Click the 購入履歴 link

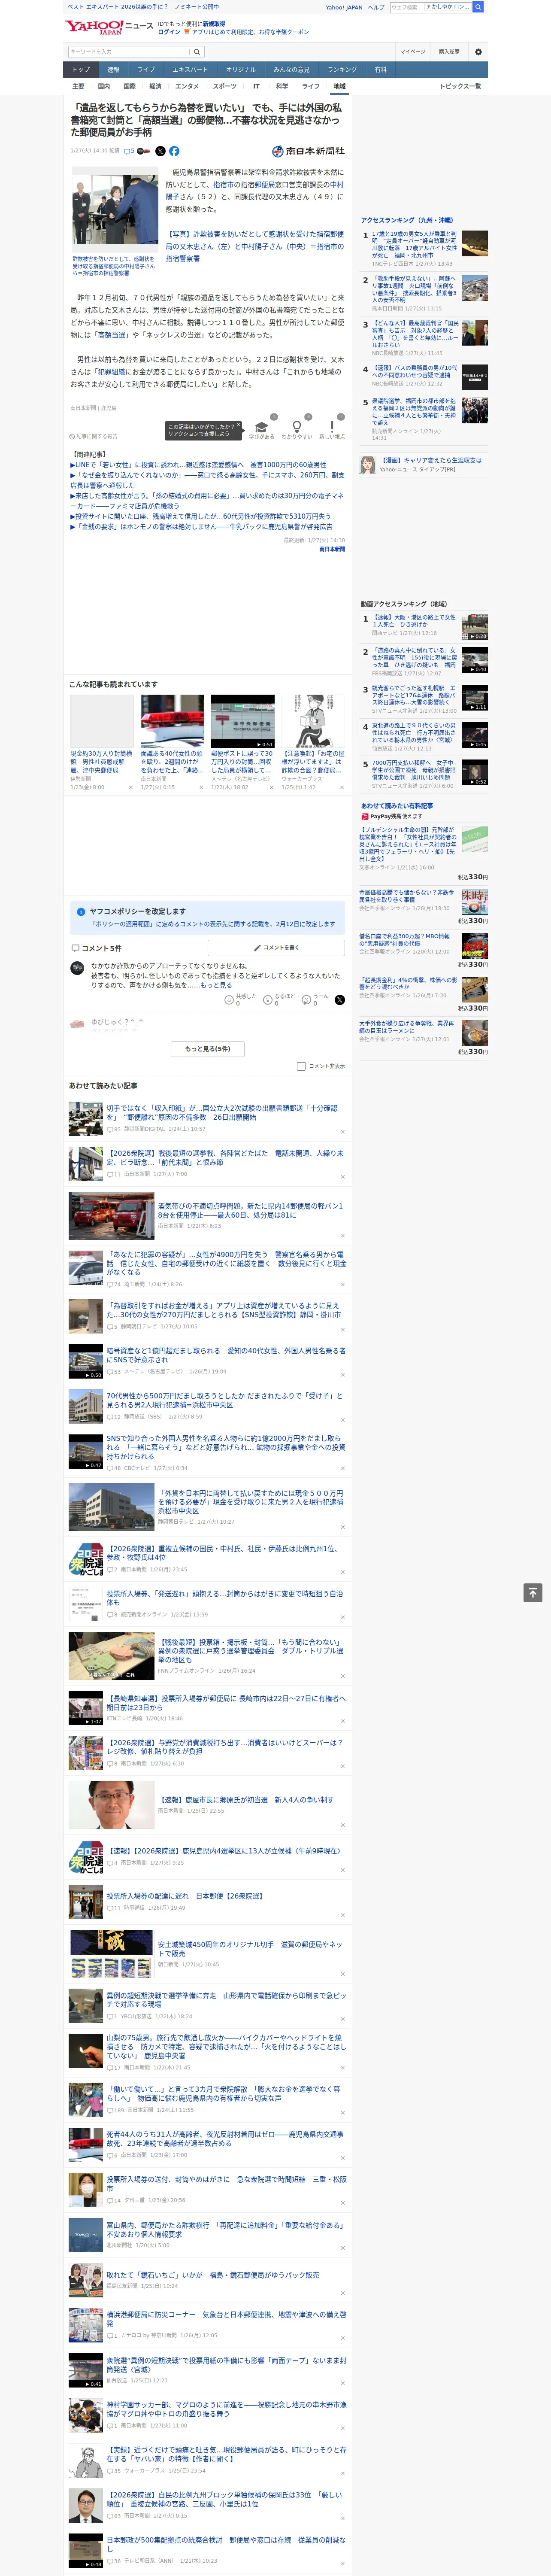tap(449, 51)
